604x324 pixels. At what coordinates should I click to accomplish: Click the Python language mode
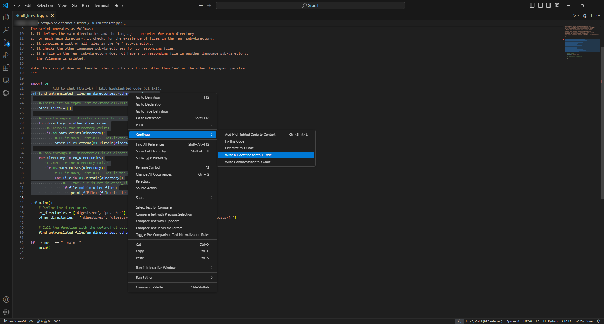[552, 321]
